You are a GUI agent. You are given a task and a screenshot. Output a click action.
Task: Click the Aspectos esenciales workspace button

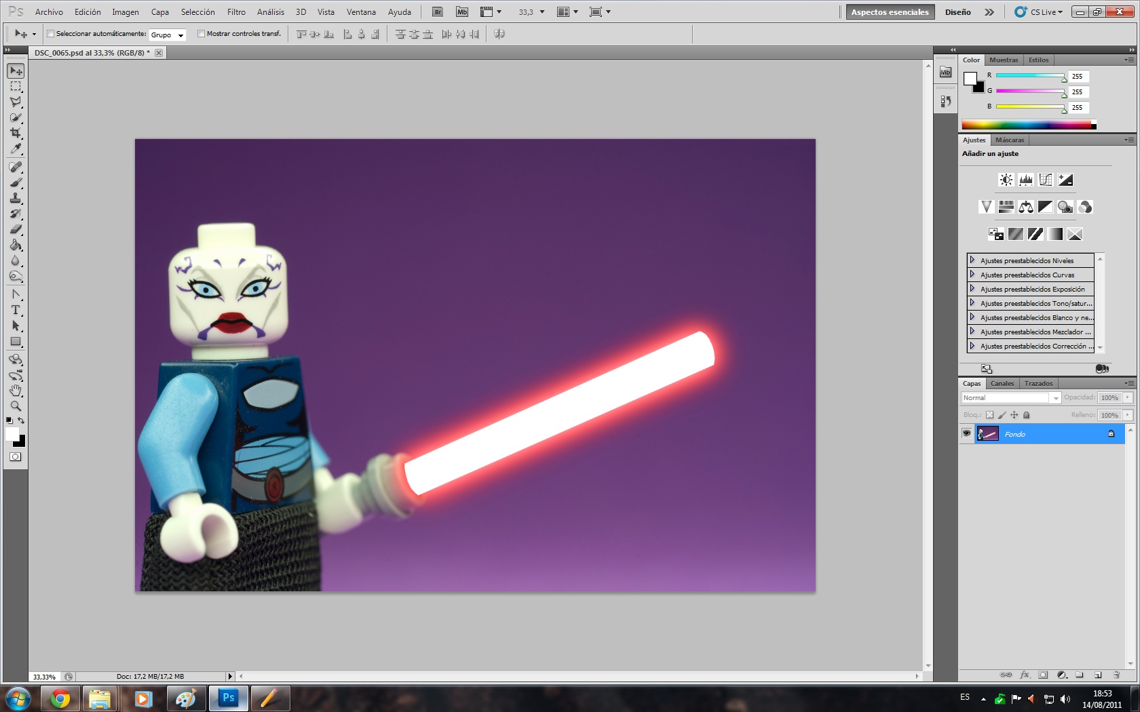(890, 12)
